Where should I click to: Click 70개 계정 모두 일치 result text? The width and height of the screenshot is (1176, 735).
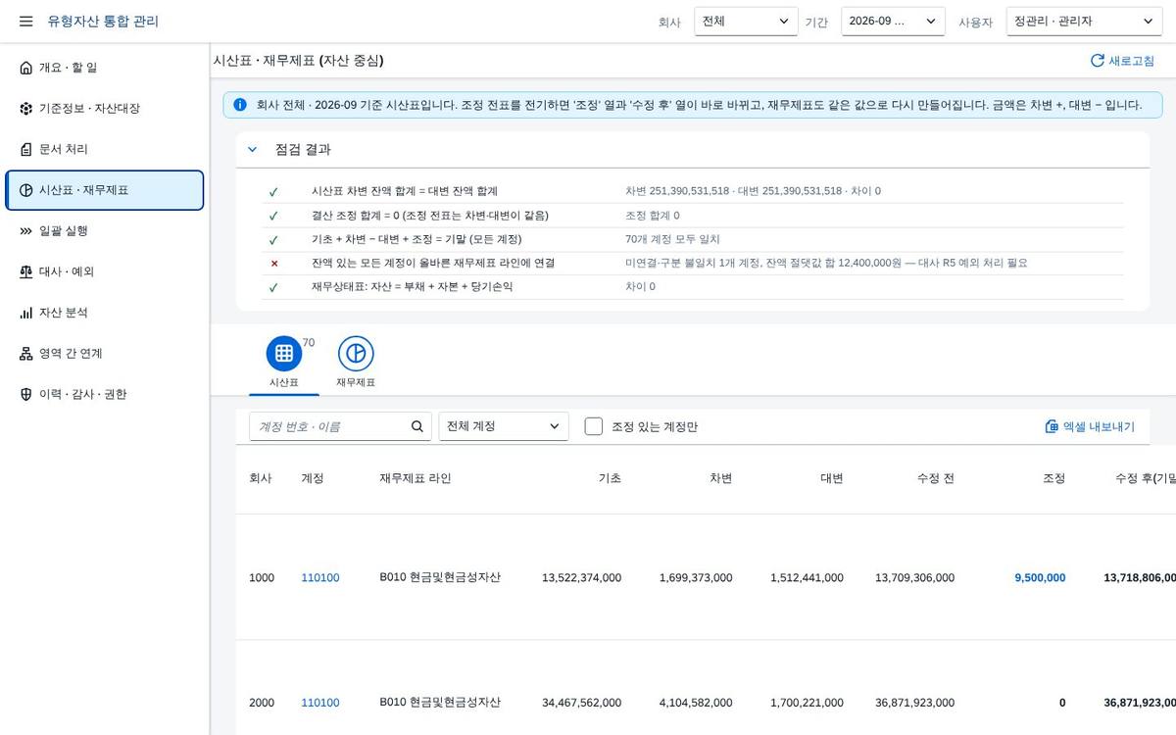[671, 239]
